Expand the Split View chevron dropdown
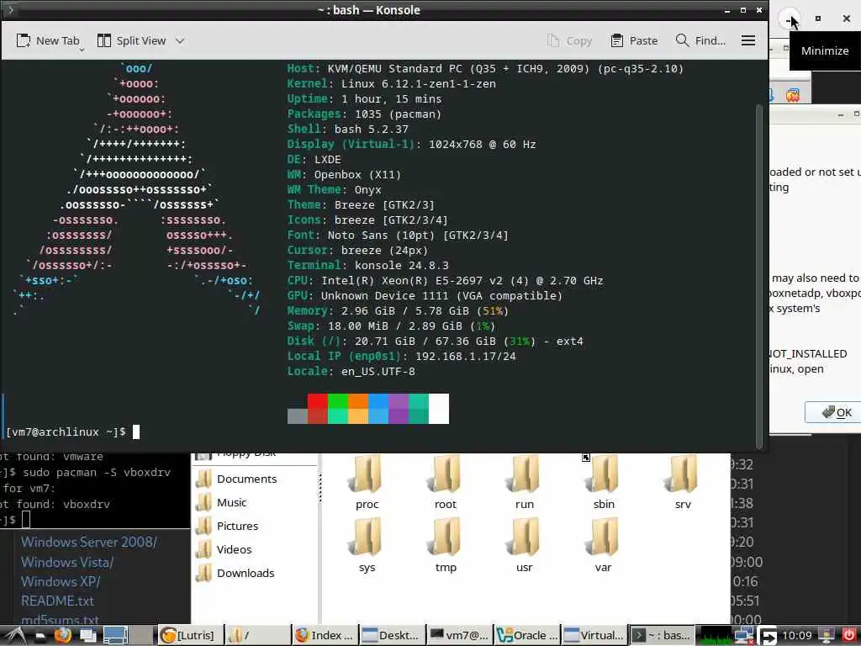 click(180, 40)
